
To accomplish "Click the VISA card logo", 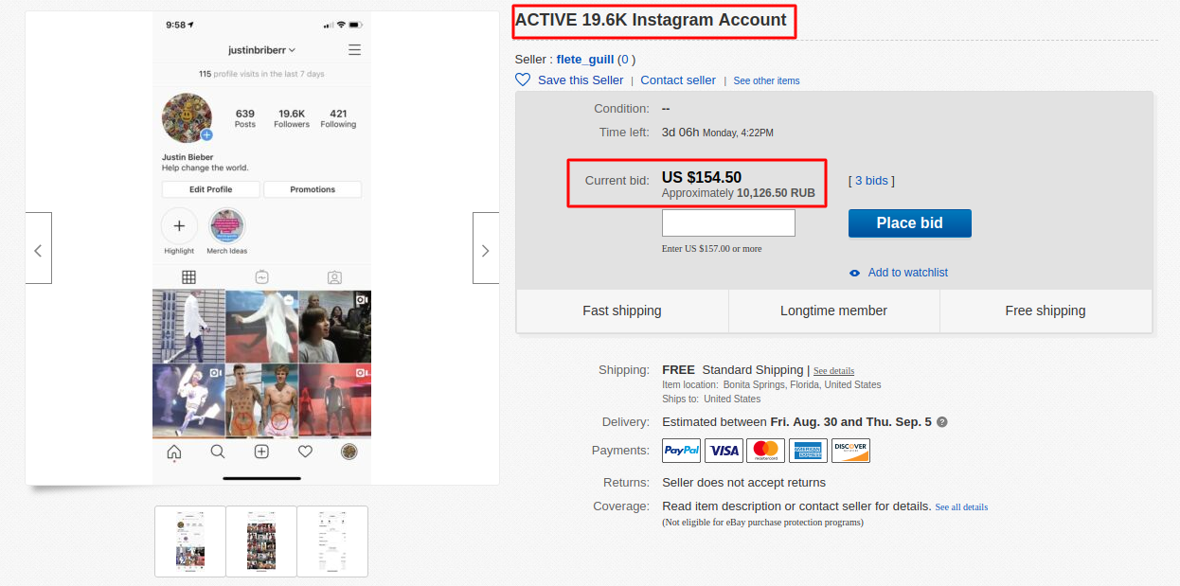I will click(x=724, y=451).
